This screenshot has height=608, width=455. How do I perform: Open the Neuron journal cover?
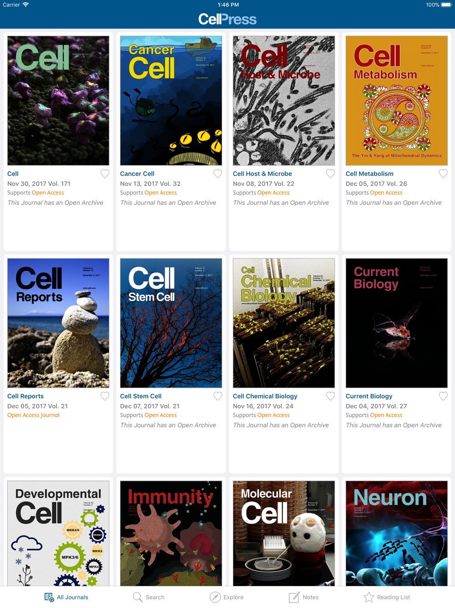pyautogui.click(x=397, y=533)
